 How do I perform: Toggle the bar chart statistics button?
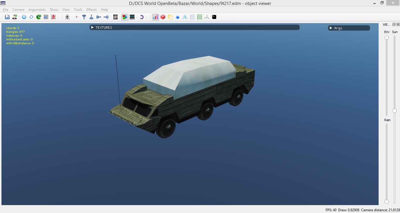point(156,17)
